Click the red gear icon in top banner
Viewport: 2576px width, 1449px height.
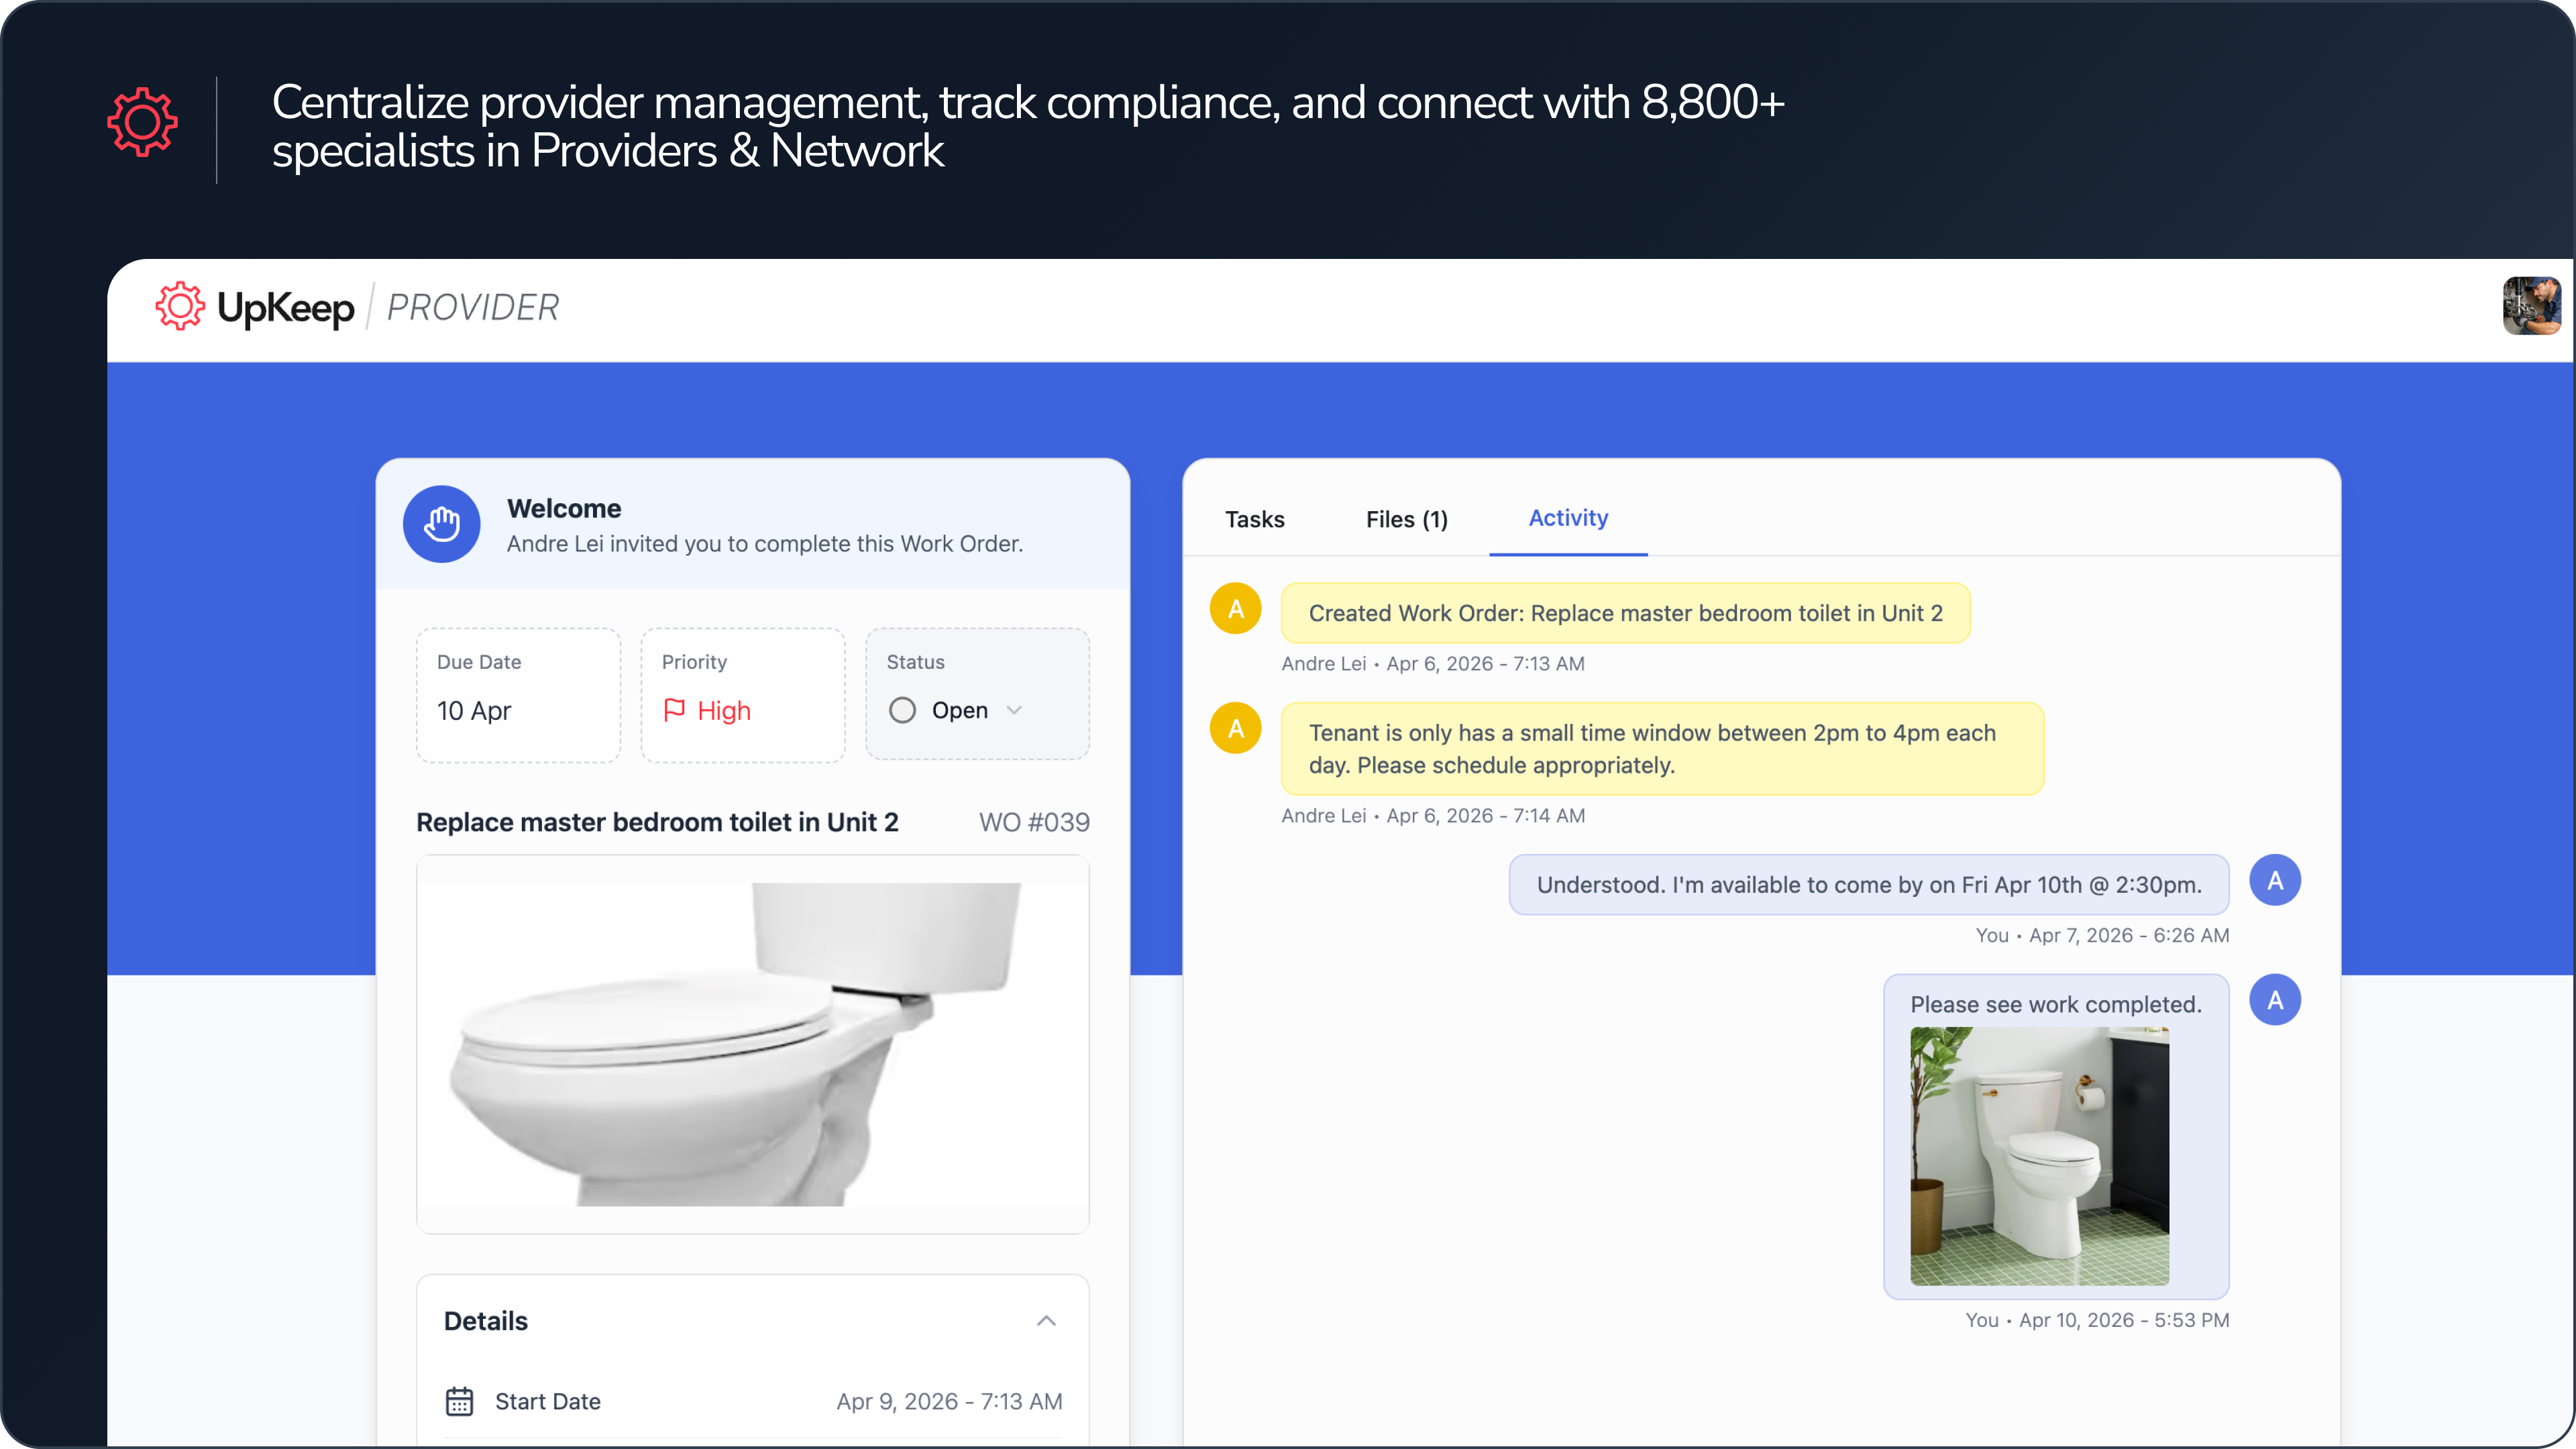[143, 122]
